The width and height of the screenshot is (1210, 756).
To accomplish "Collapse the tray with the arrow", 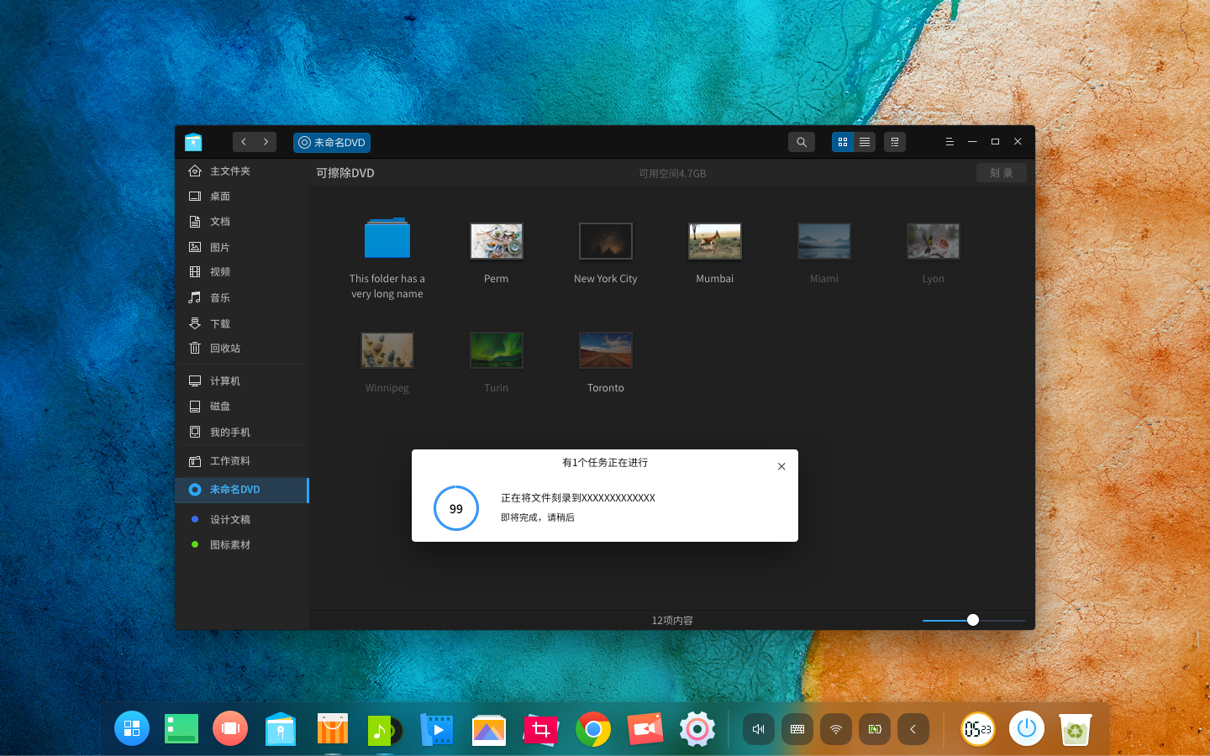I will pyautogui.click(x=913, y=729).
